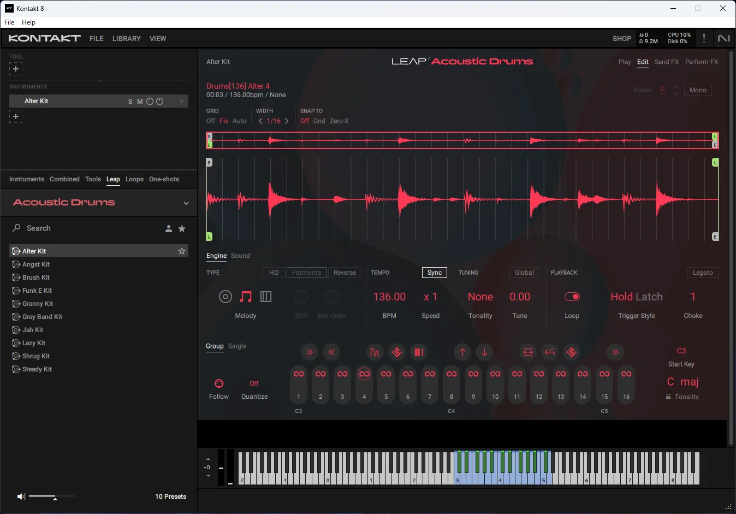Open the Help menu
This screenshot has width=736, height=514.
28,22
